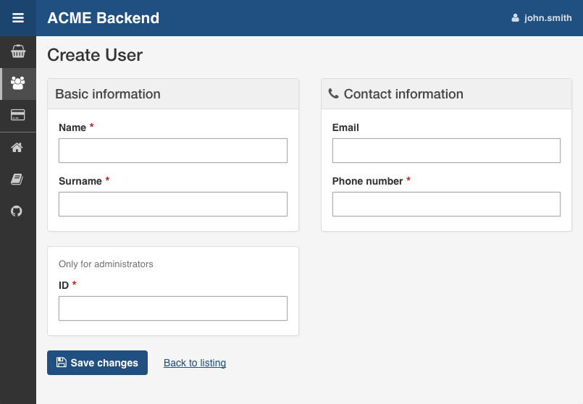Image resolution: width=583 pixels, height=404 pixels.
Task: Click the user icon beside john.smith
Action: [x=516, y=18]
